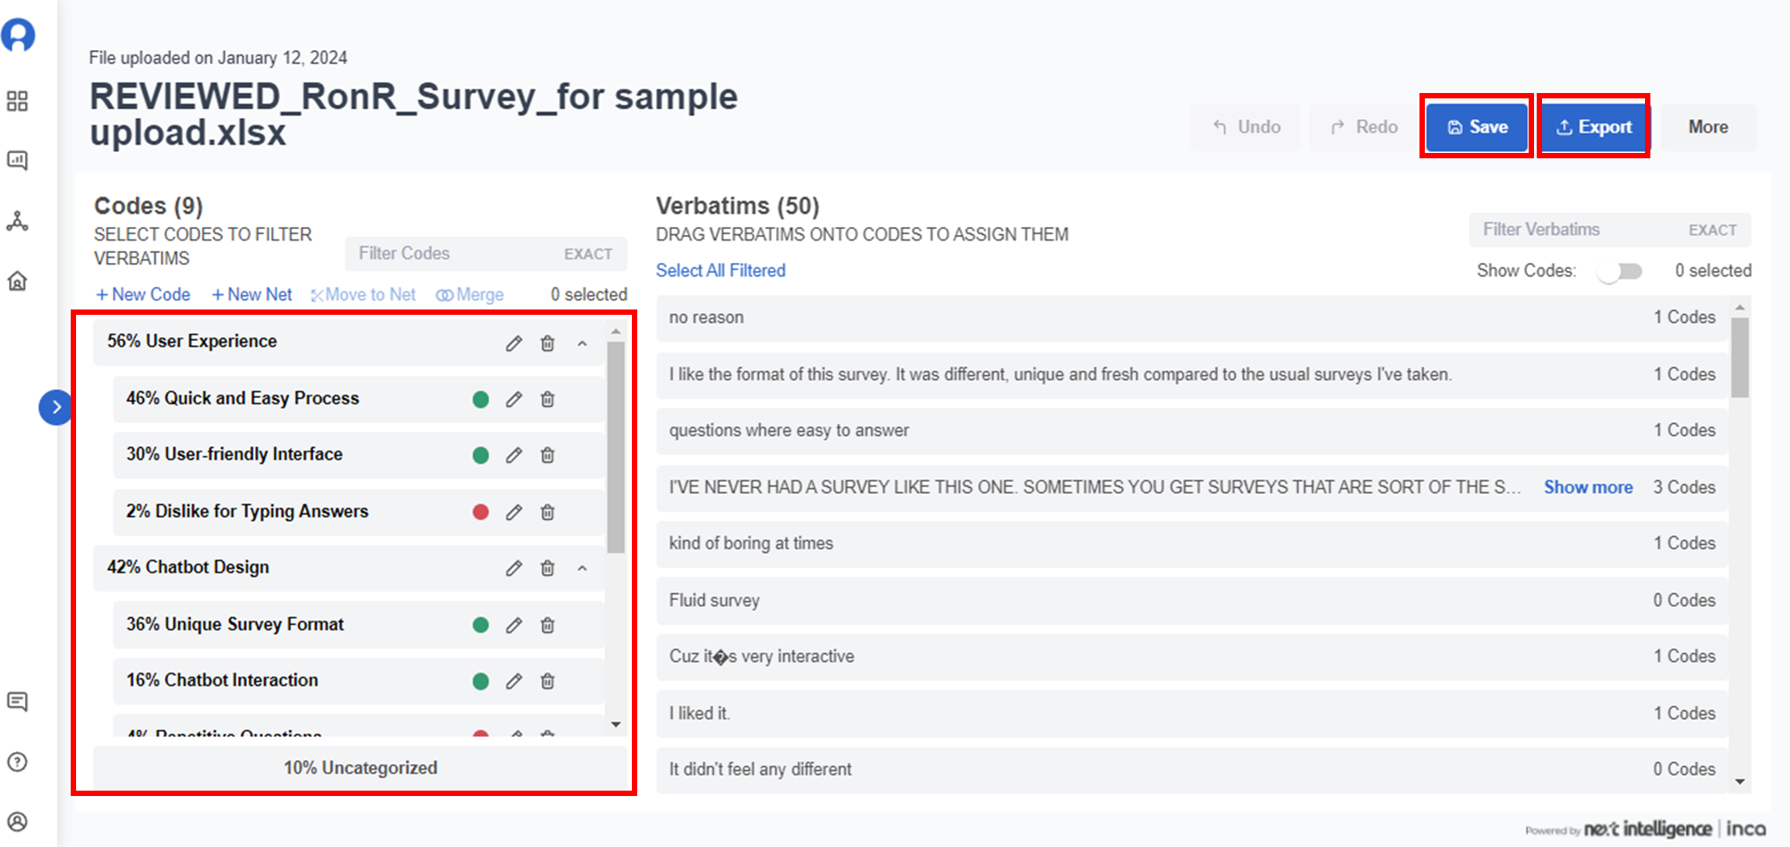Select the 'I liked it.' verbatim

click(1192, 713)
